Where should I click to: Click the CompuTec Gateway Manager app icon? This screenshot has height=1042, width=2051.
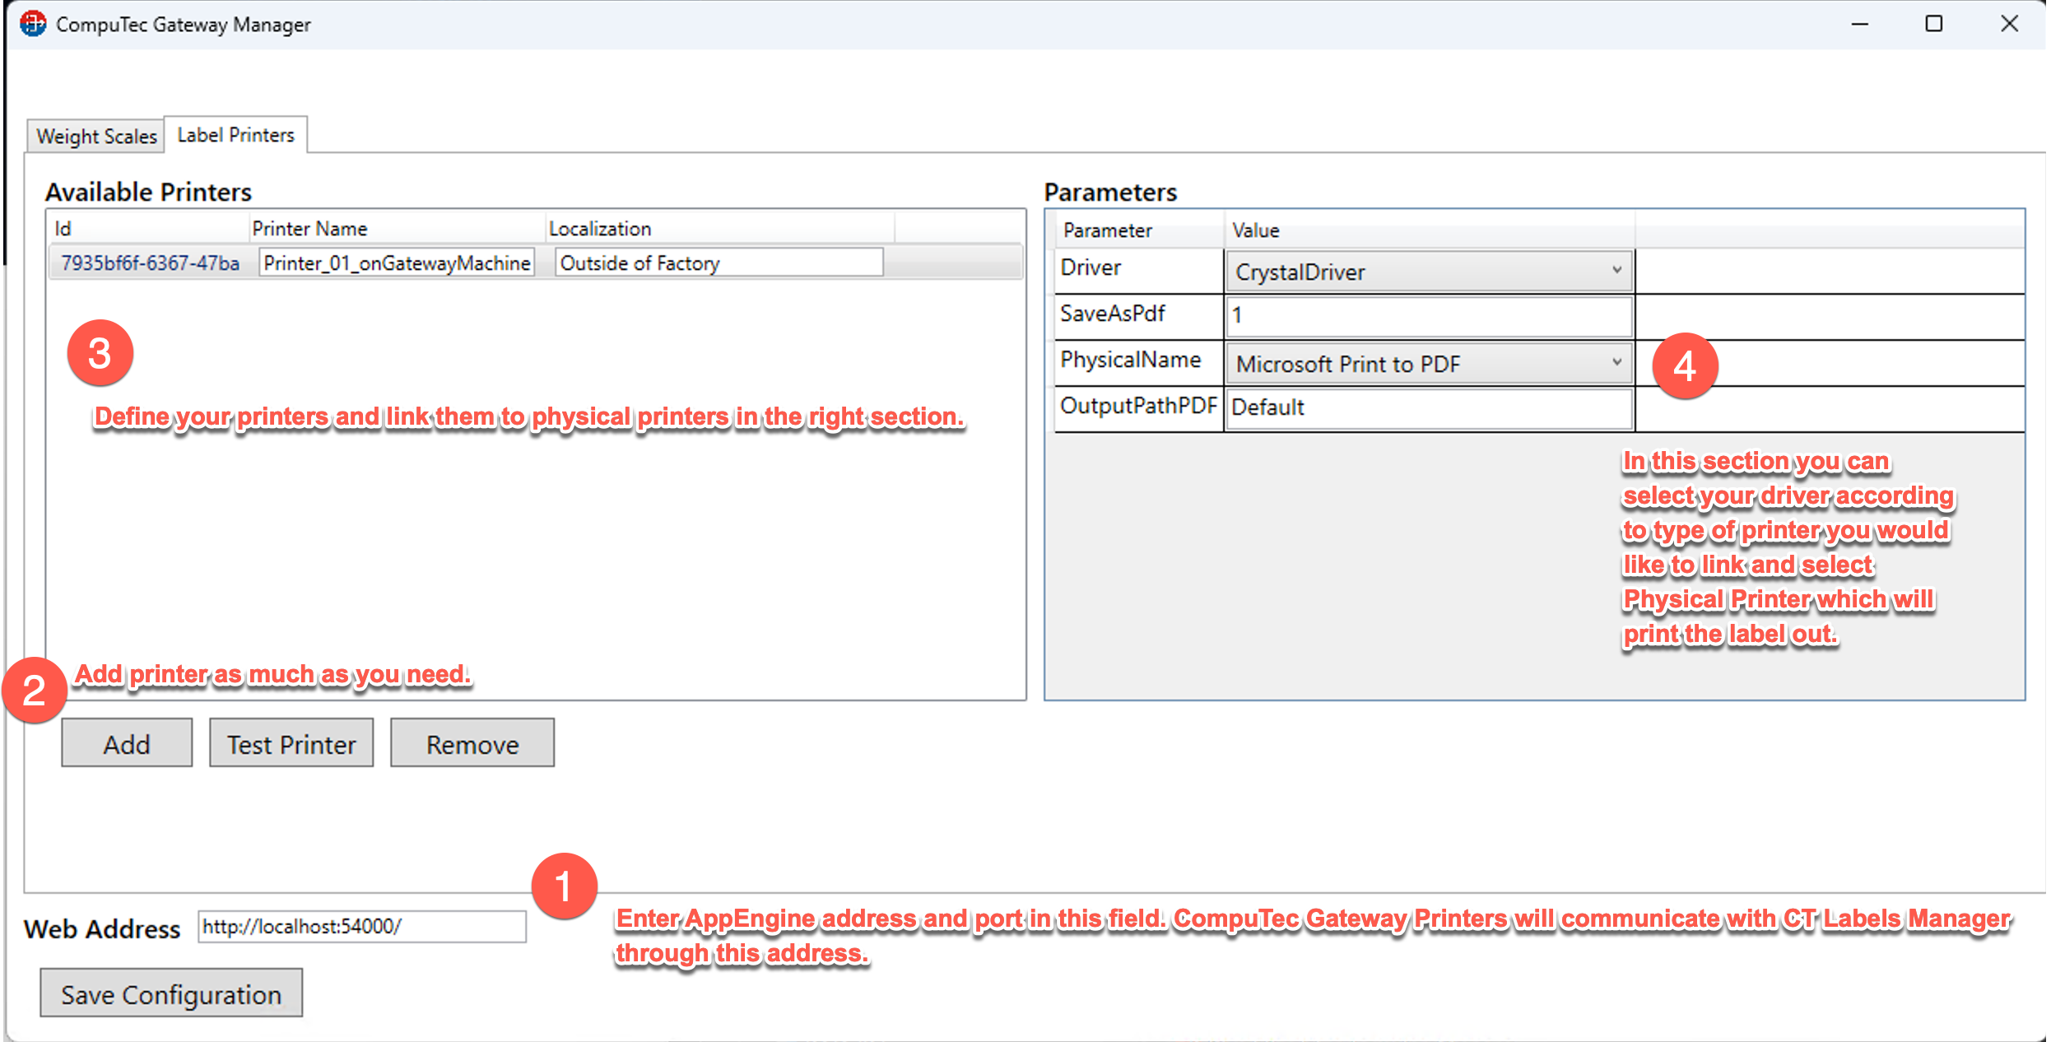tap(34, 24)
